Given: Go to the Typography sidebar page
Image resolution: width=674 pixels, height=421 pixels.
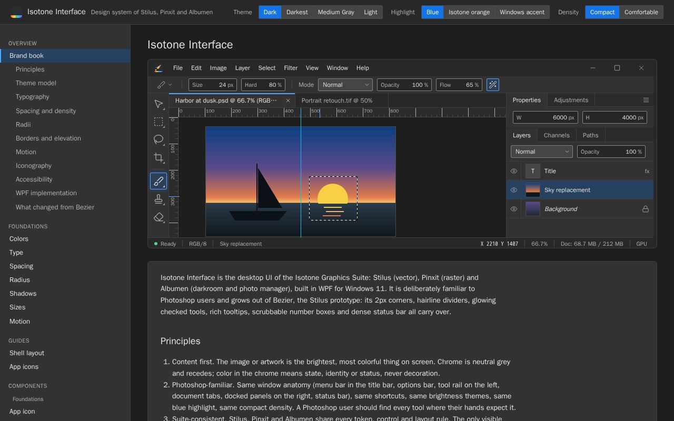Looking at the screenshot, I should point(65,97).
